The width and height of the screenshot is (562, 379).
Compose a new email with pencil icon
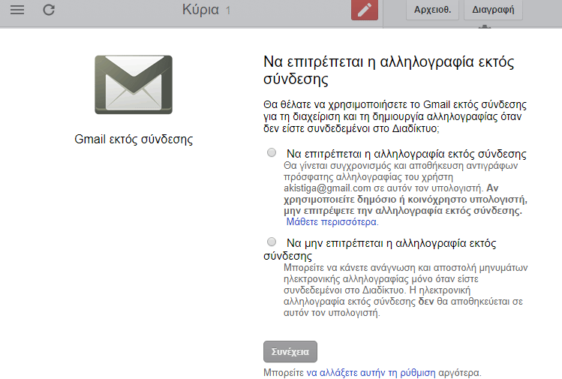pyautogui.click(x=365, y=10)
